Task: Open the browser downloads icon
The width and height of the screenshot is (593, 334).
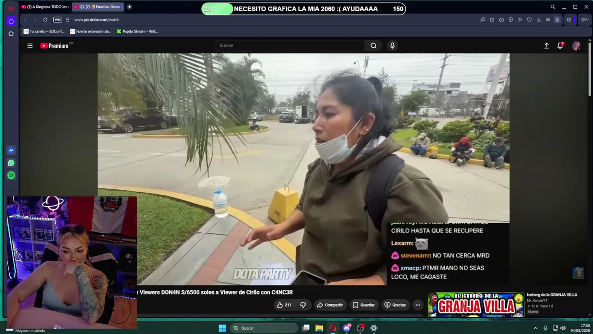Action: pos(538,19)
